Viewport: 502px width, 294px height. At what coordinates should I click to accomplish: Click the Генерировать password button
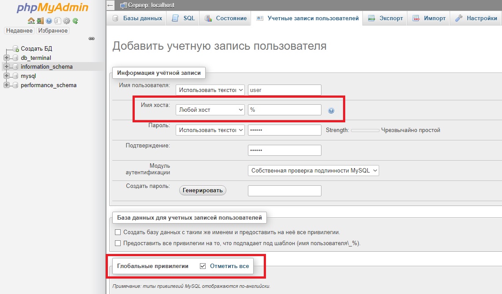[203, 190]
